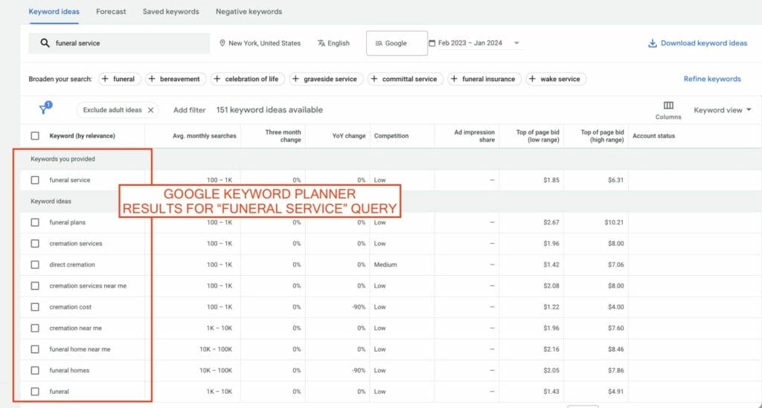Viewport: 762px width, 408px height.
Task: Check the funeral home near me checkbox
Action: tap(35, 349)
